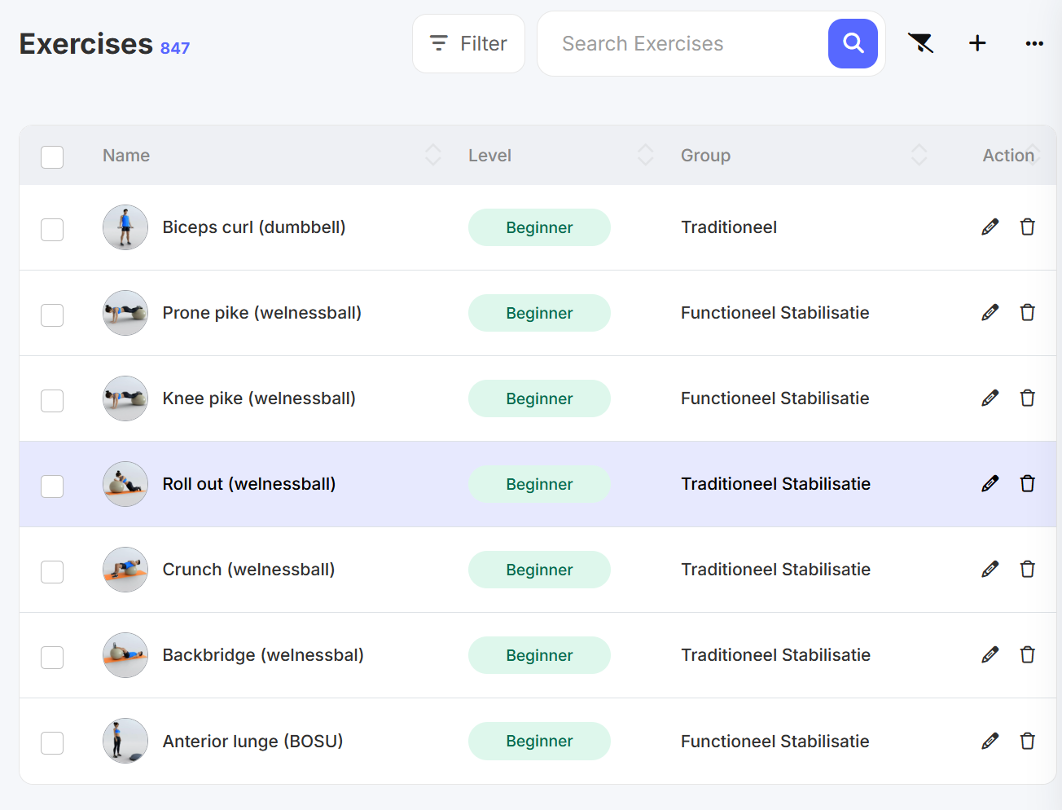The image size is (1062, 810).
Task: Edit the Biceps curl (dumbbell) exercise
Action: click(990, 227)
